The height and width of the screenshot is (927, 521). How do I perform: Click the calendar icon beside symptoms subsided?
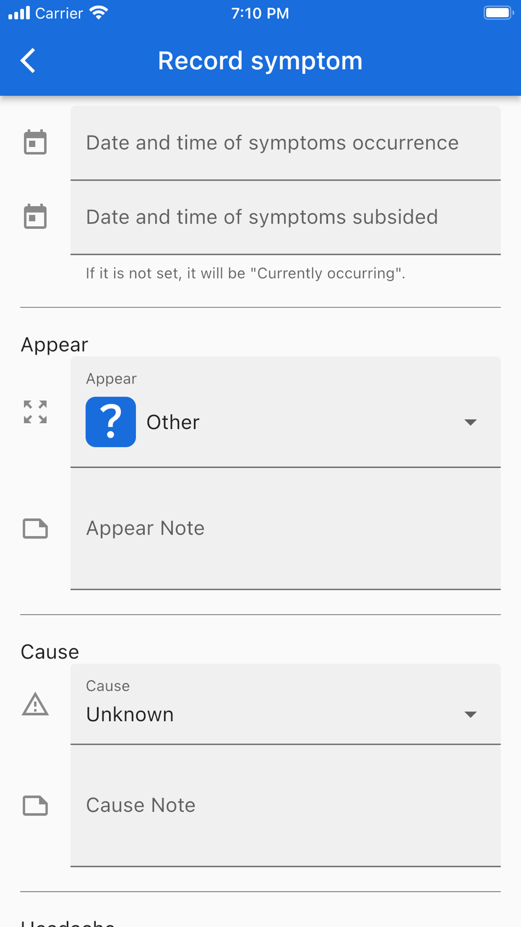point(35,216)
